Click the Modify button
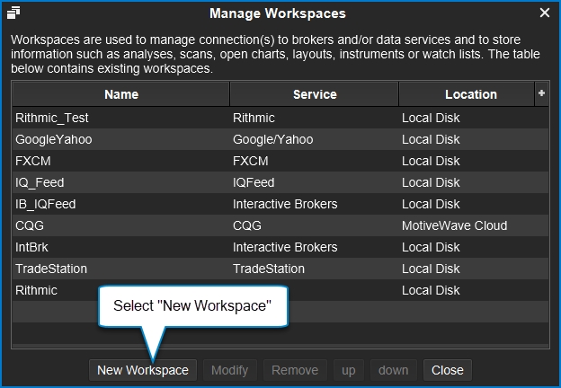The image size is (561, 388). [229, 370]
